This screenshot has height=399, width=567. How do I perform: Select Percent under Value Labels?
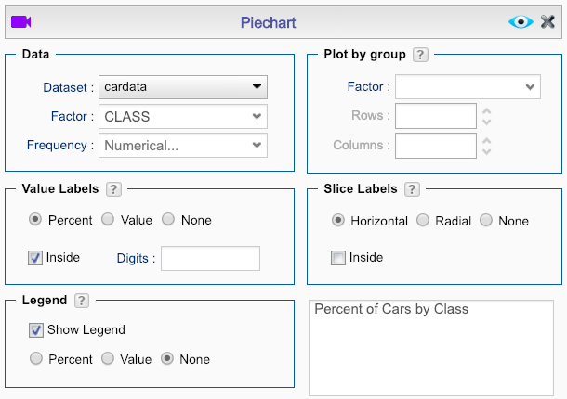coord(35,219)
